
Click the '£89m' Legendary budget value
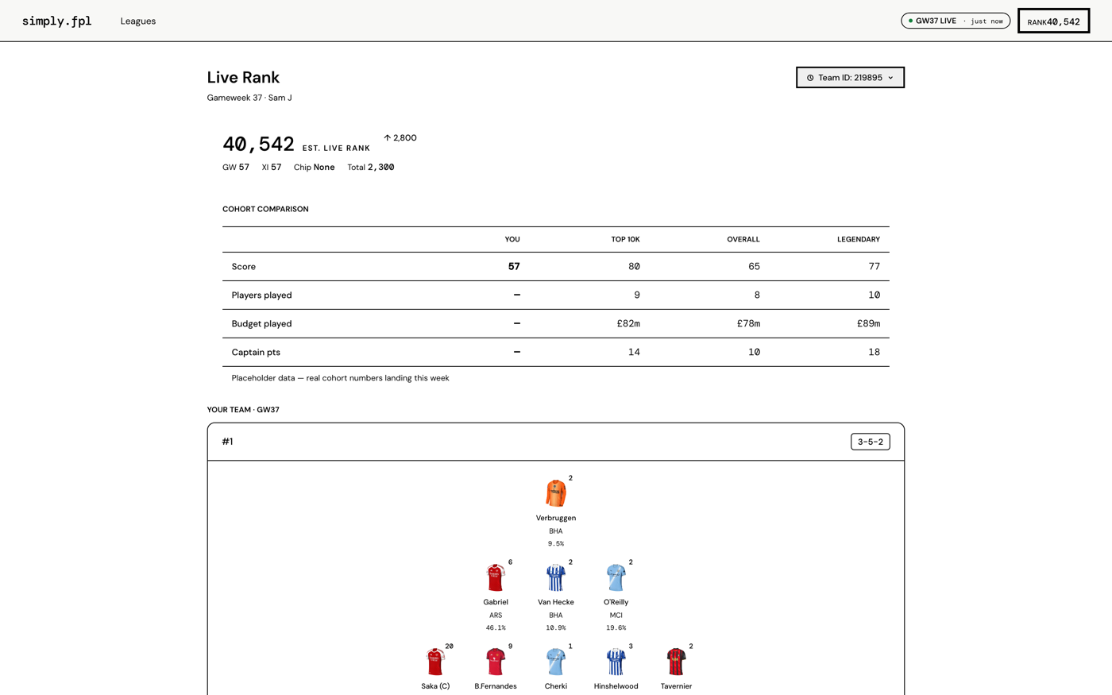click(x=868, y=324)
